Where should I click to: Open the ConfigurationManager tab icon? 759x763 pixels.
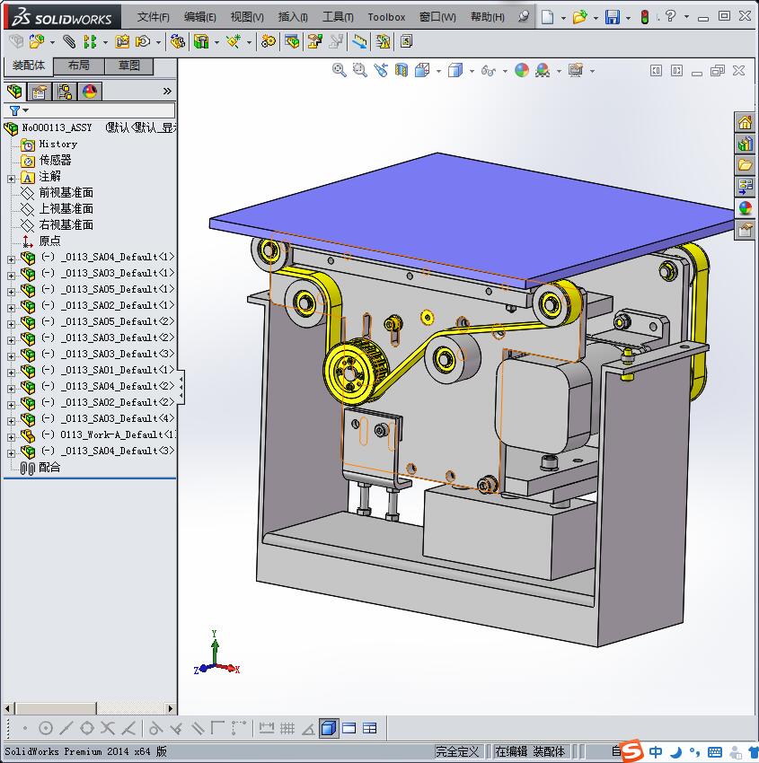tap(65, 92)
